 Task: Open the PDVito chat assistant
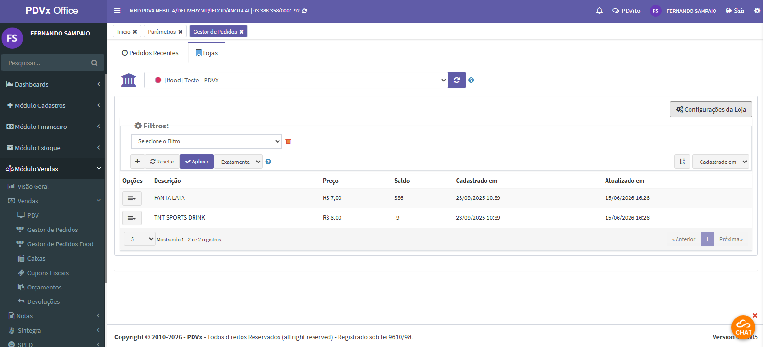coord(626,11)
